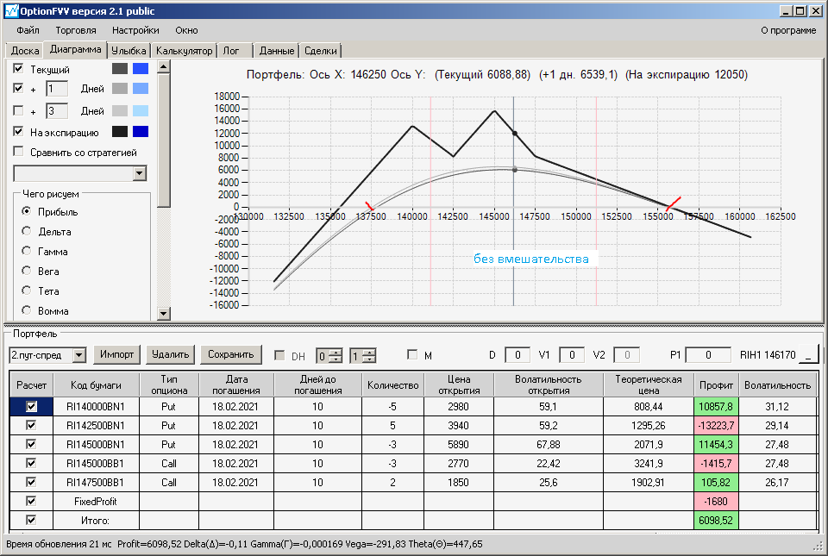Expand the 2.пут-спред portfolio dropdown
Viewport: 828px width, 556px height.
79,355
